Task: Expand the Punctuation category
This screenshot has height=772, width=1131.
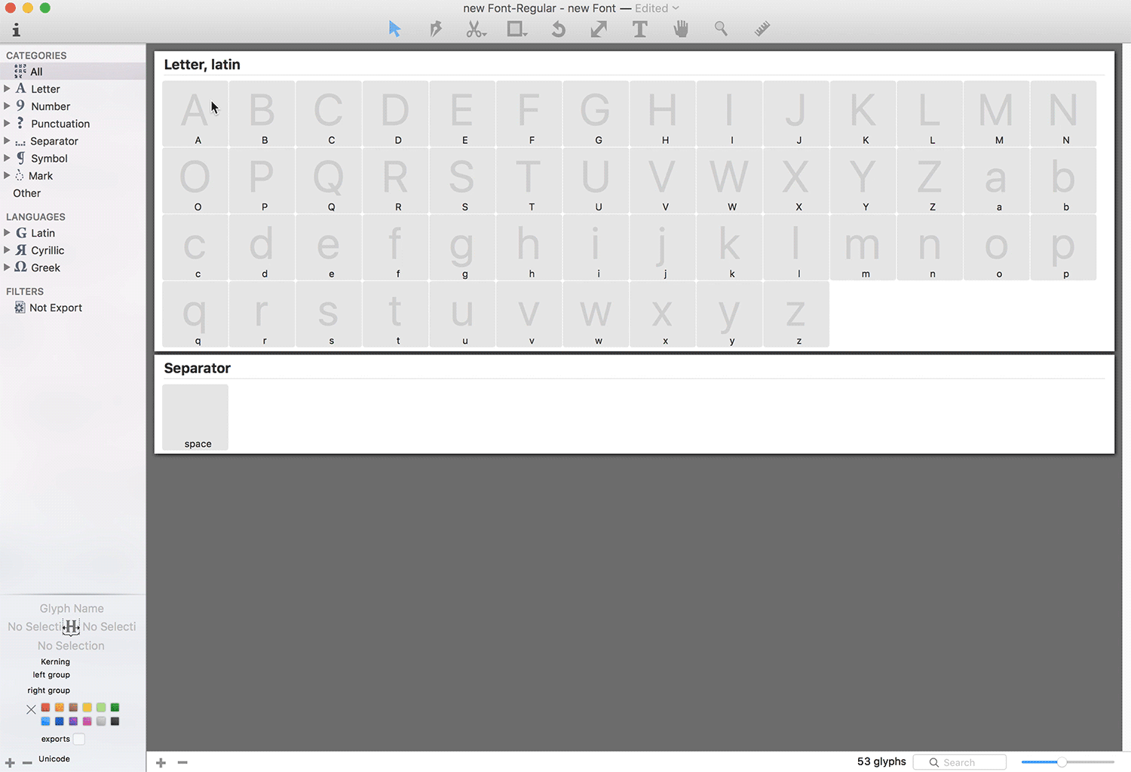Action: pyautogui.click(x=7, y=123)
